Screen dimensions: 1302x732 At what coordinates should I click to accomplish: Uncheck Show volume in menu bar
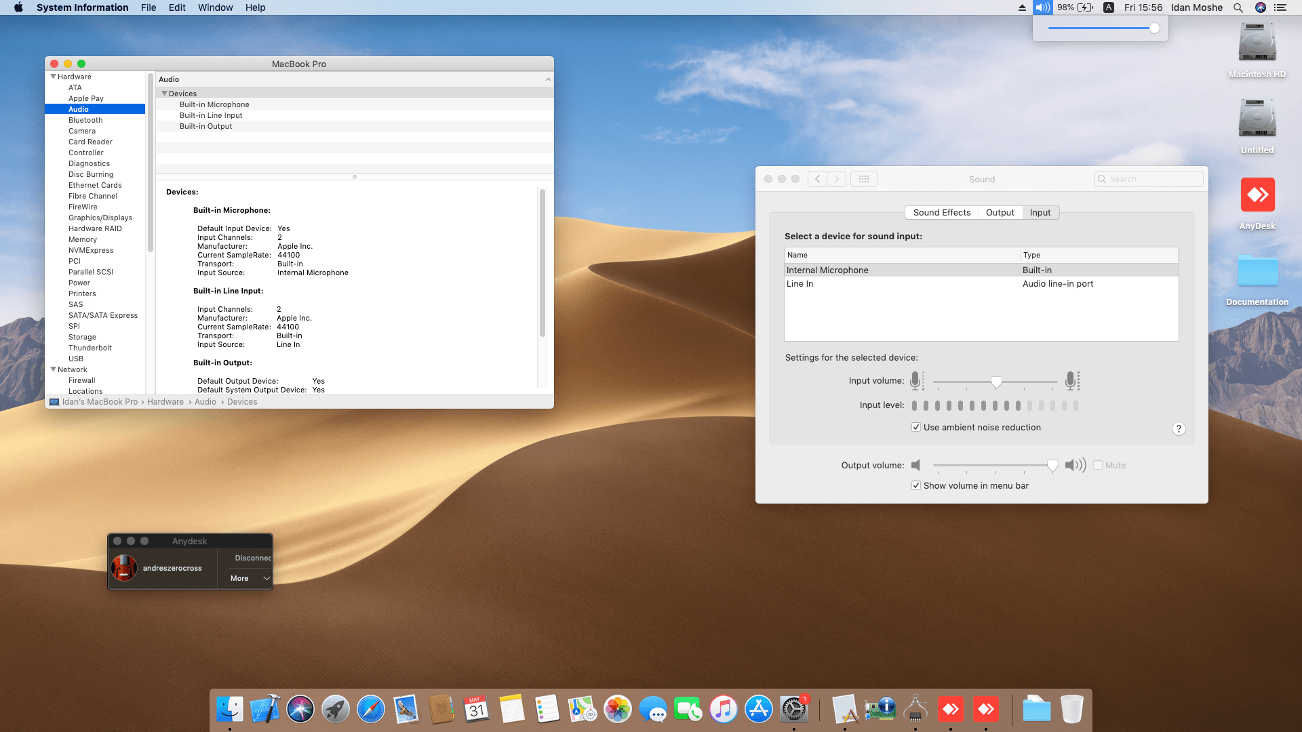[x=916, y=485]
